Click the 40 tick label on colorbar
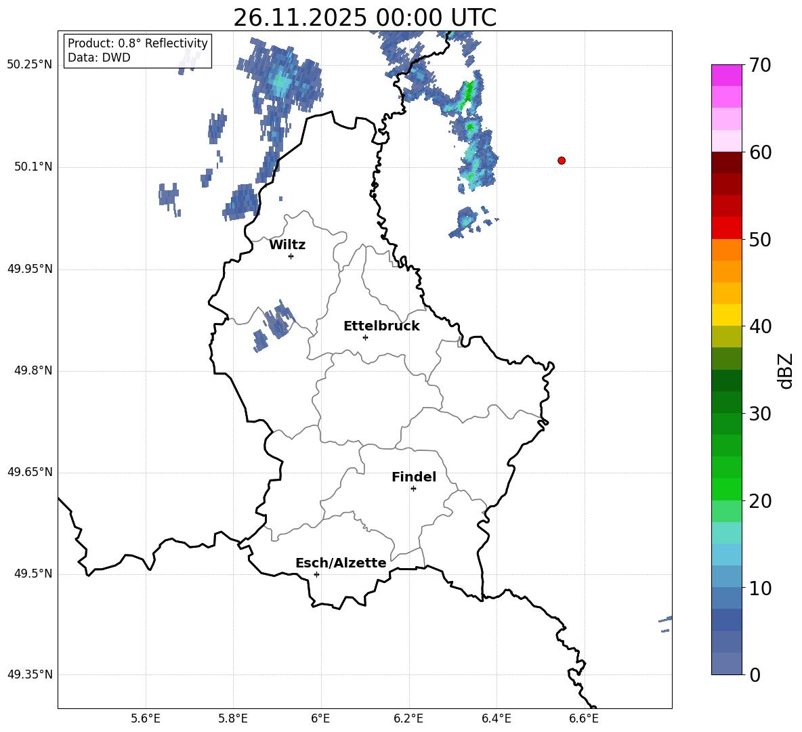Image resolution: width=802 pixels, height=732 pixels. click(759, 326)
